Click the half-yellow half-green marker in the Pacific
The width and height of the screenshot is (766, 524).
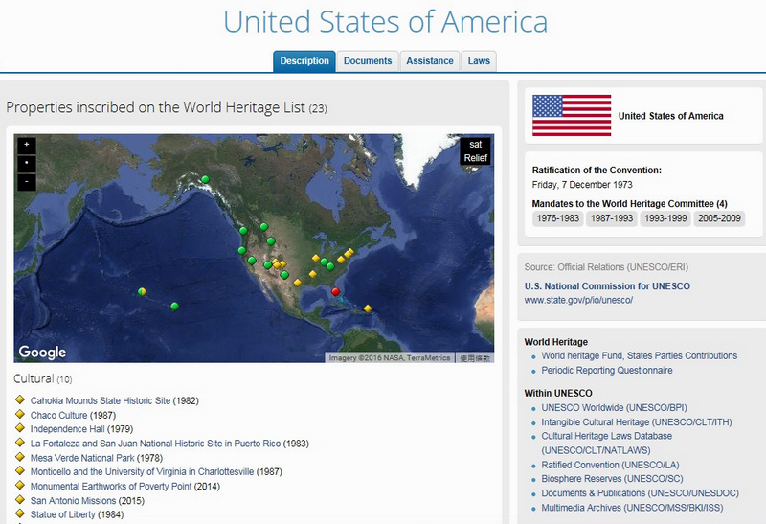coord(142,292)
